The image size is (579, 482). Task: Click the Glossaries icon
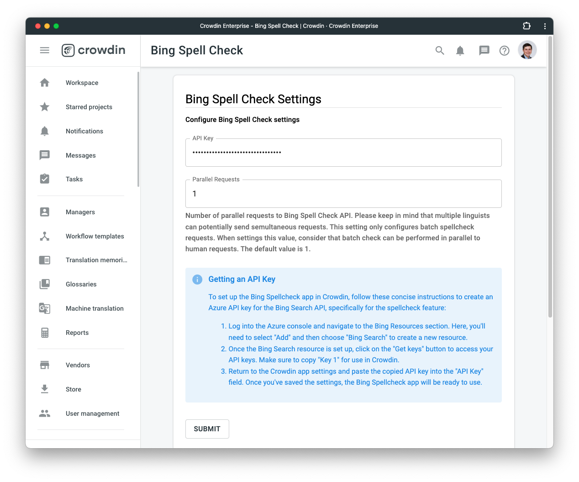(45, 284)
